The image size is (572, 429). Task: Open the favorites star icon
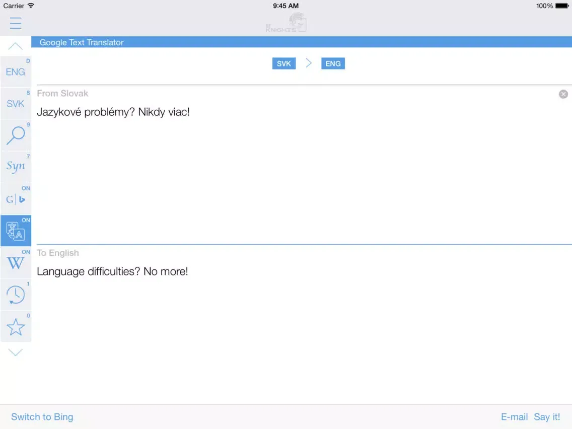click(x=16, y=327)
